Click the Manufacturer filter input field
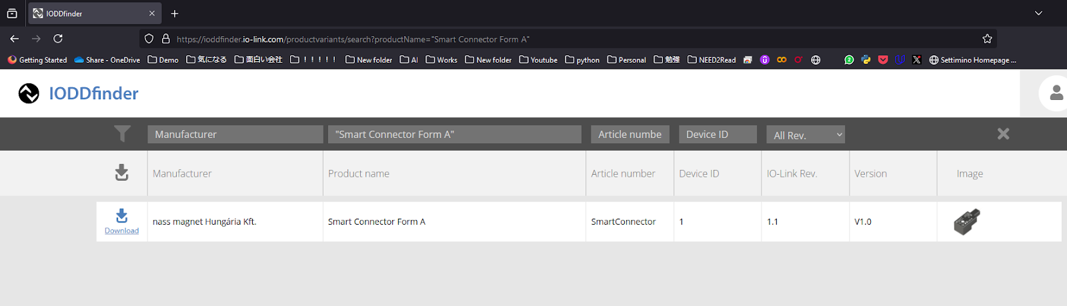The image size is (1067, 306). coord(235,134)
